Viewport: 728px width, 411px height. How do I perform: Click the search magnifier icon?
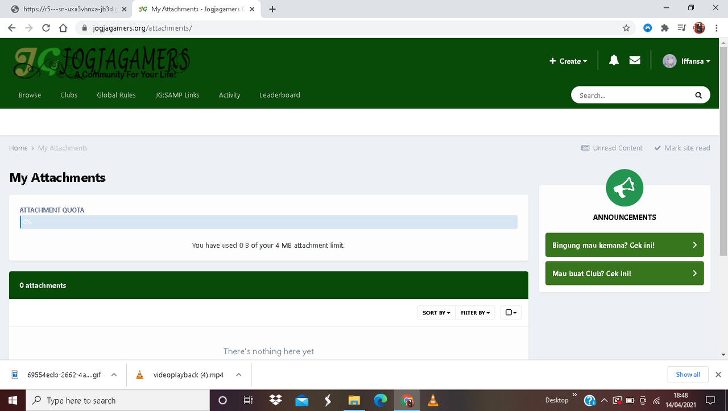698,96
